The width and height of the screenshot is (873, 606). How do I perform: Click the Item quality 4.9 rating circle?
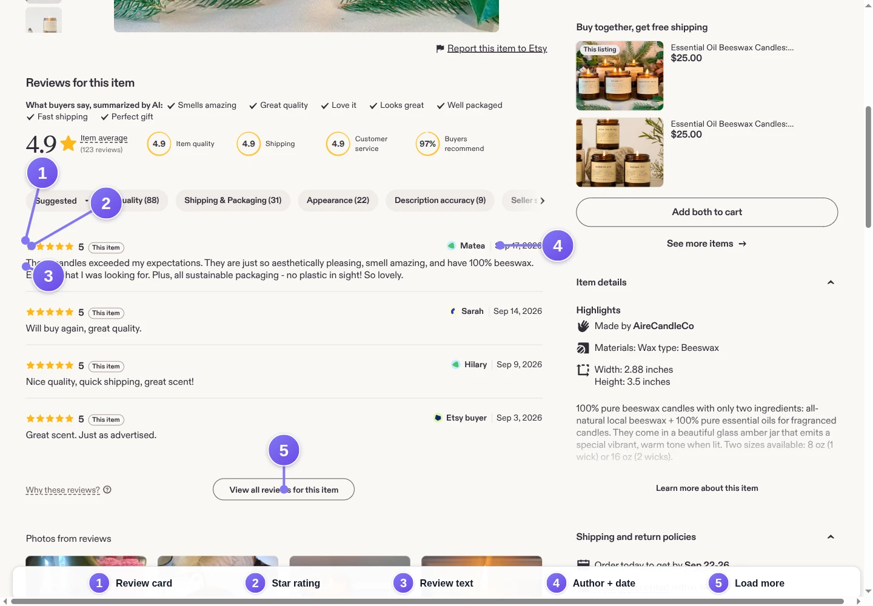[159, 144]
